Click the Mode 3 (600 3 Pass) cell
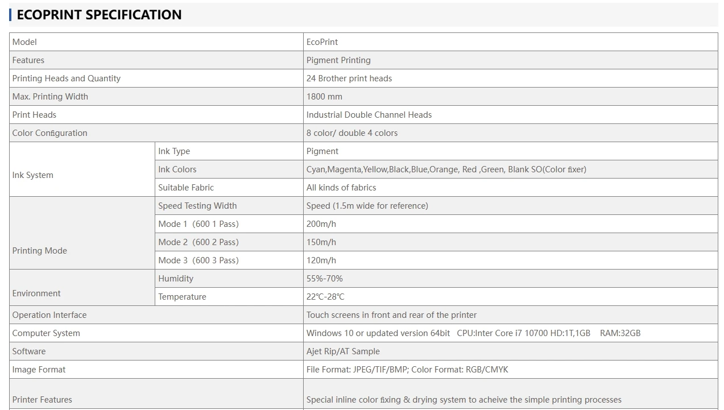The height and width of the screenshot is (410, 724). tap(229, 260)
